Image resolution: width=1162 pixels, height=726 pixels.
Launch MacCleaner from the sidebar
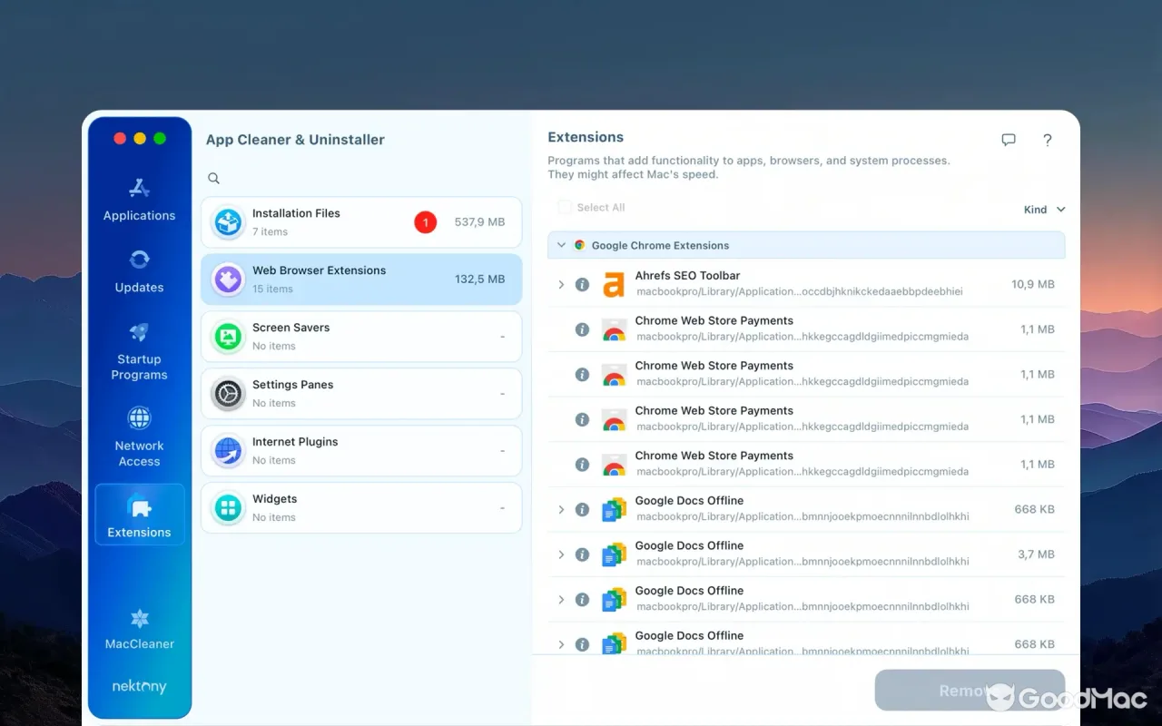point(139,629)
